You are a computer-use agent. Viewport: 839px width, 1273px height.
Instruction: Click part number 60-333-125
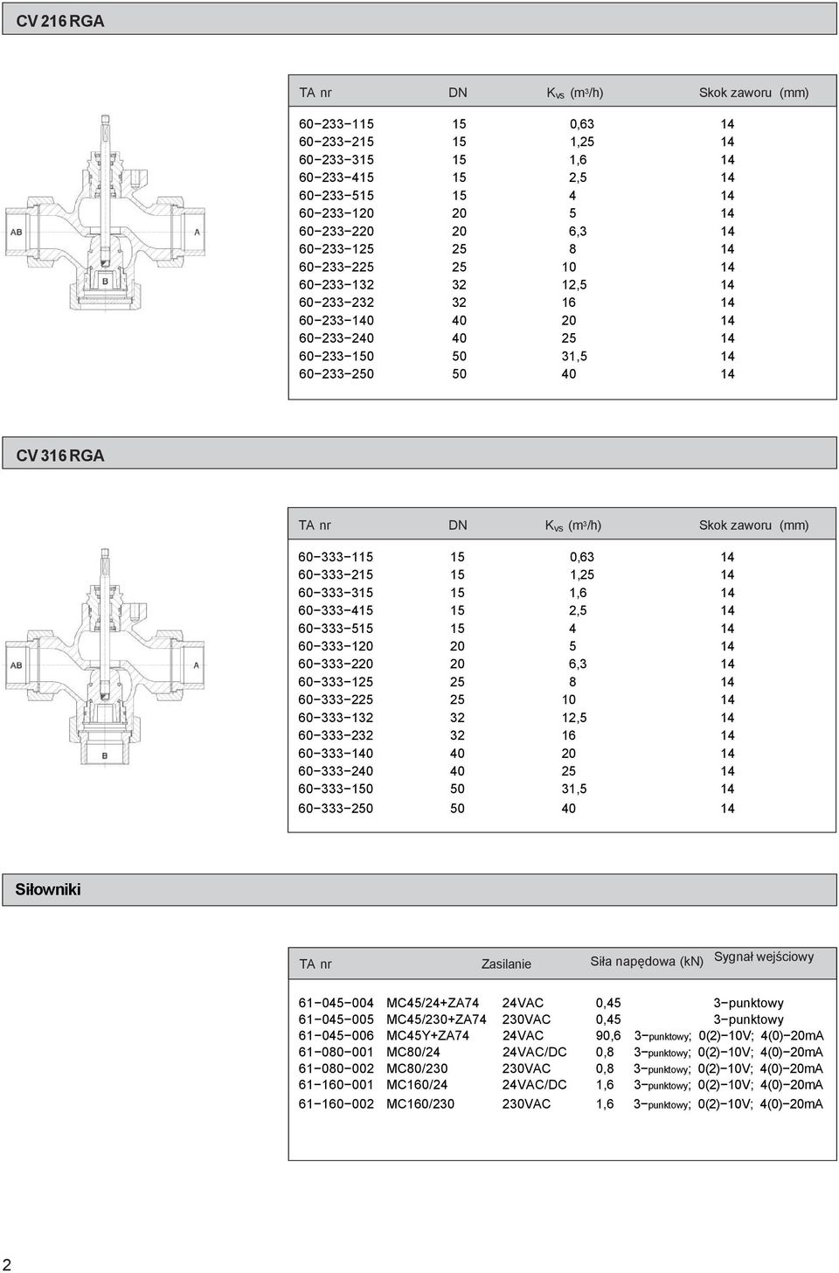pos(336,682)
